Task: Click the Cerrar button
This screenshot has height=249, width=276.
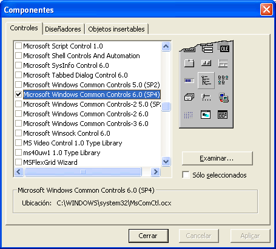Action: pos(149,236)
